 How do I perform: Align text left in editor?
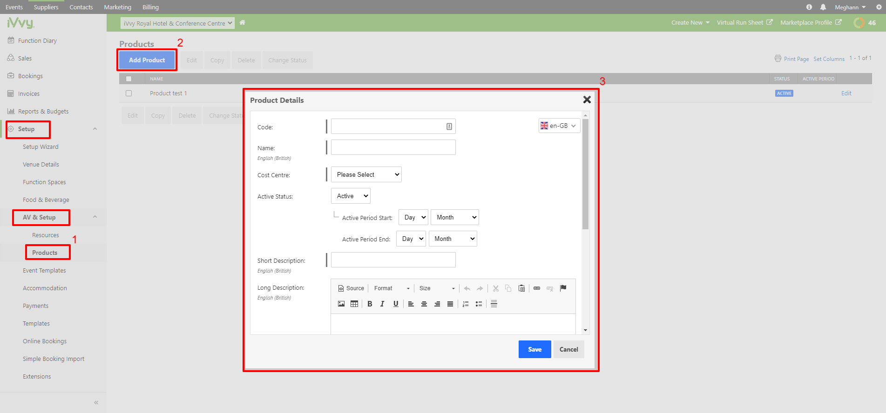411,304
